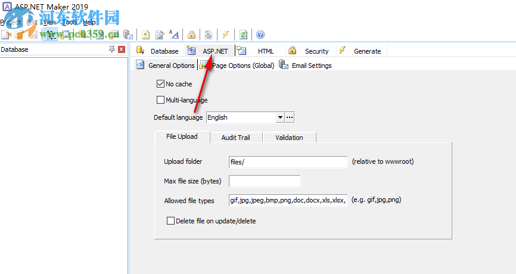Screen dimensions: 516x274
Task: Check Delete file on update/delete
Action: 170,221
